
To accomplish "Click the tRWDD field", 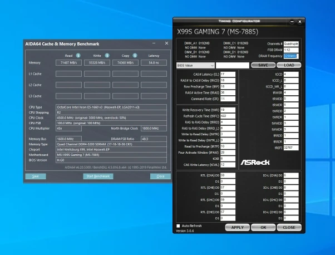I will point(291,99).
